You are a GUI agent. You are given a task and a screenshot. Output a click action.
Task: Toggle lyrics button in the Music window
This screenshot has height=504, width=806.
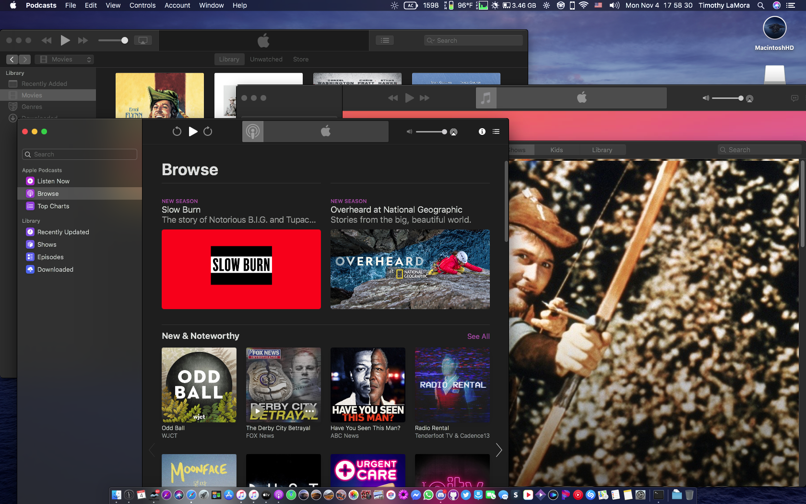[x=794, y=98]
